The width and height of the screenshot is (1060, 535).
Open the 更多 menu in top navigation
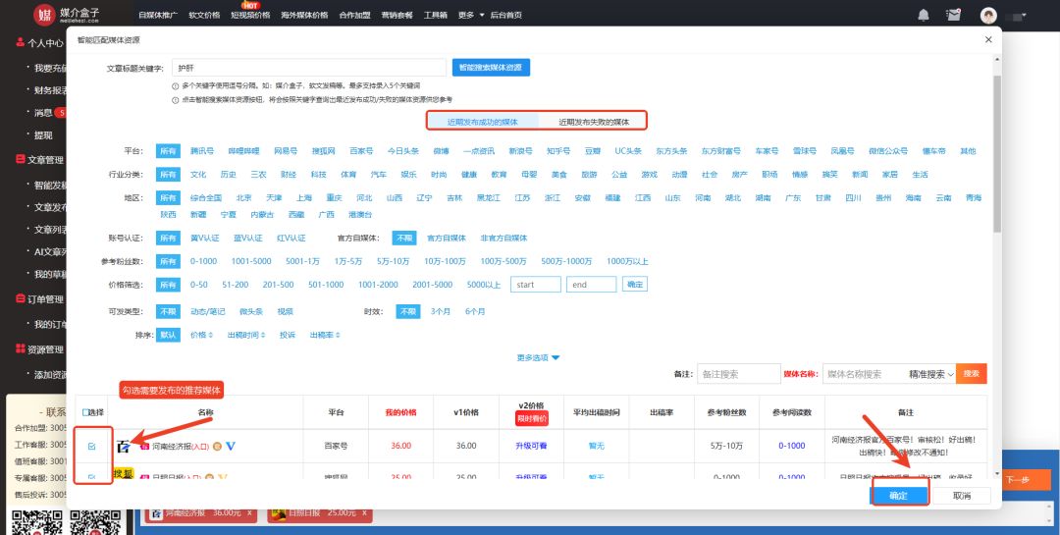click(468, 15)
